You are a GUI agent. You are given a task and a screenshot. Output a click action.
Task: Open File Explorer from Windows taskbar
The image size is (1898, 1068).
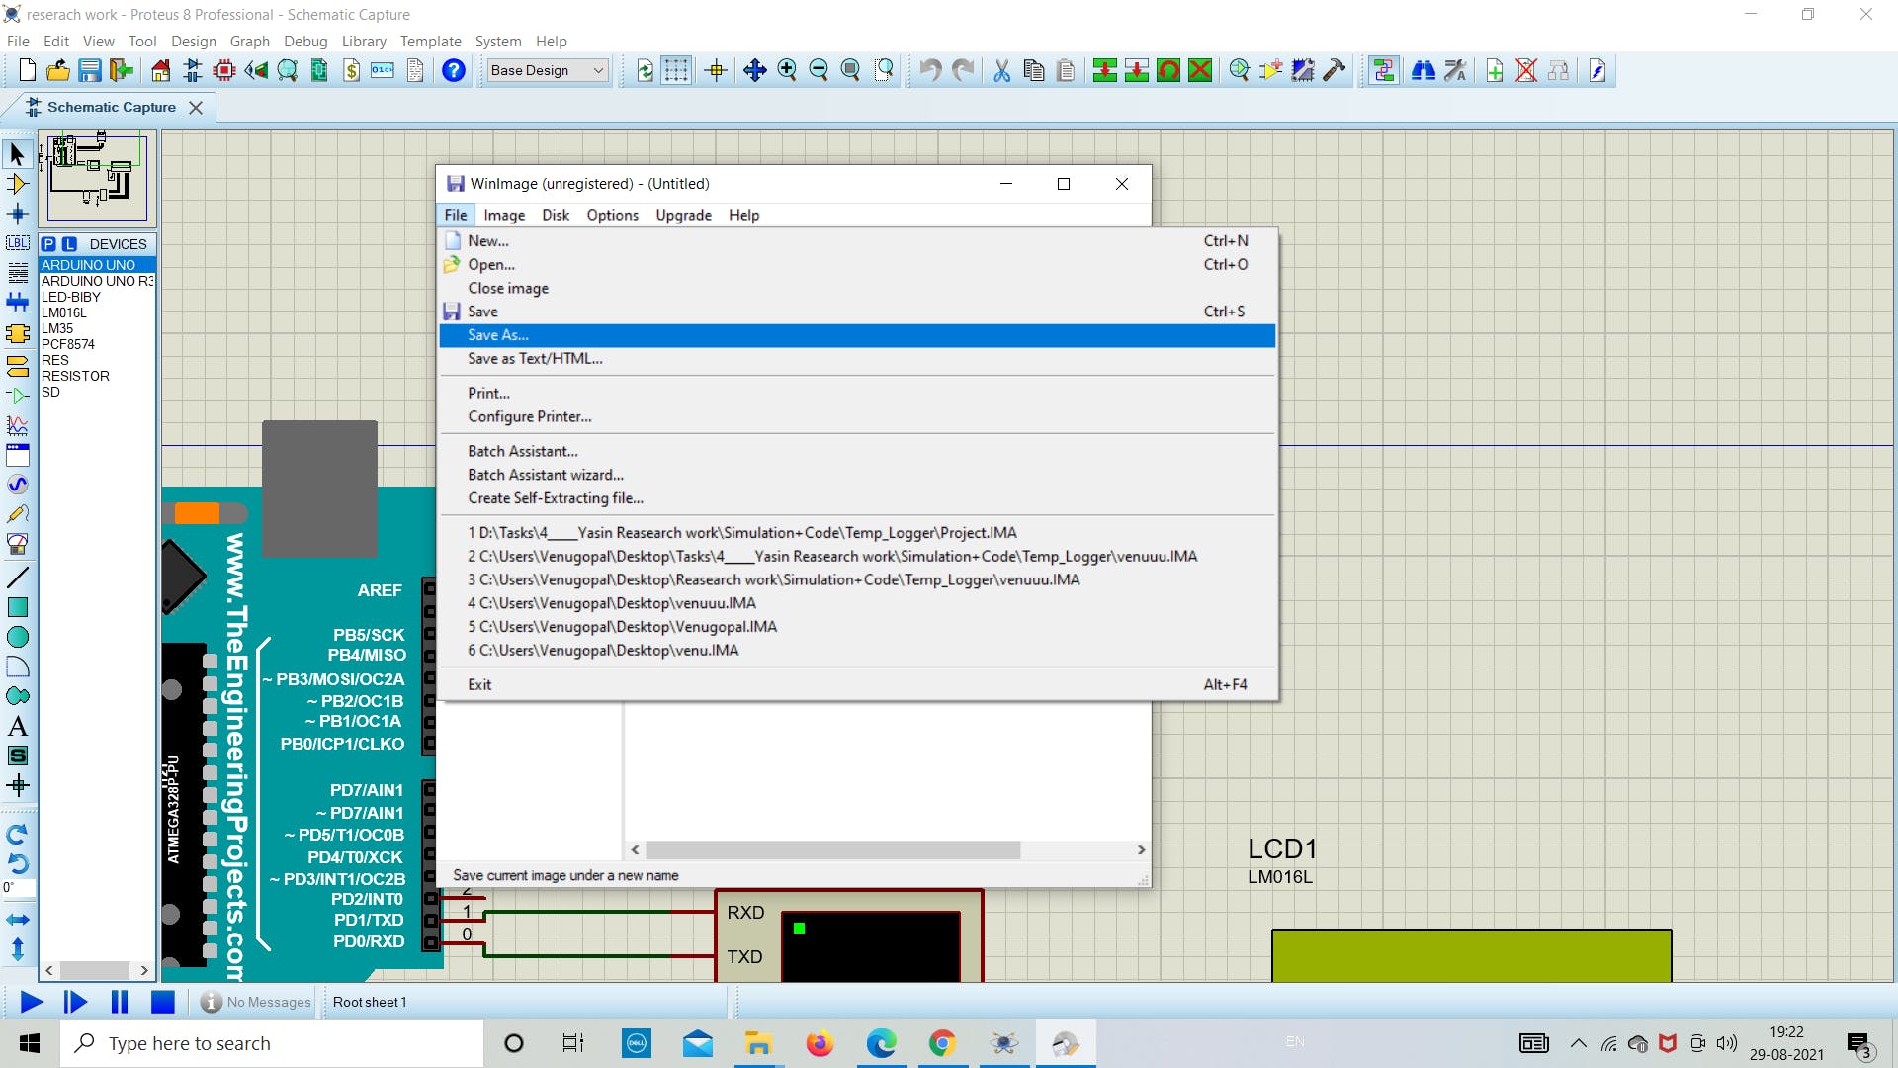758,1043
